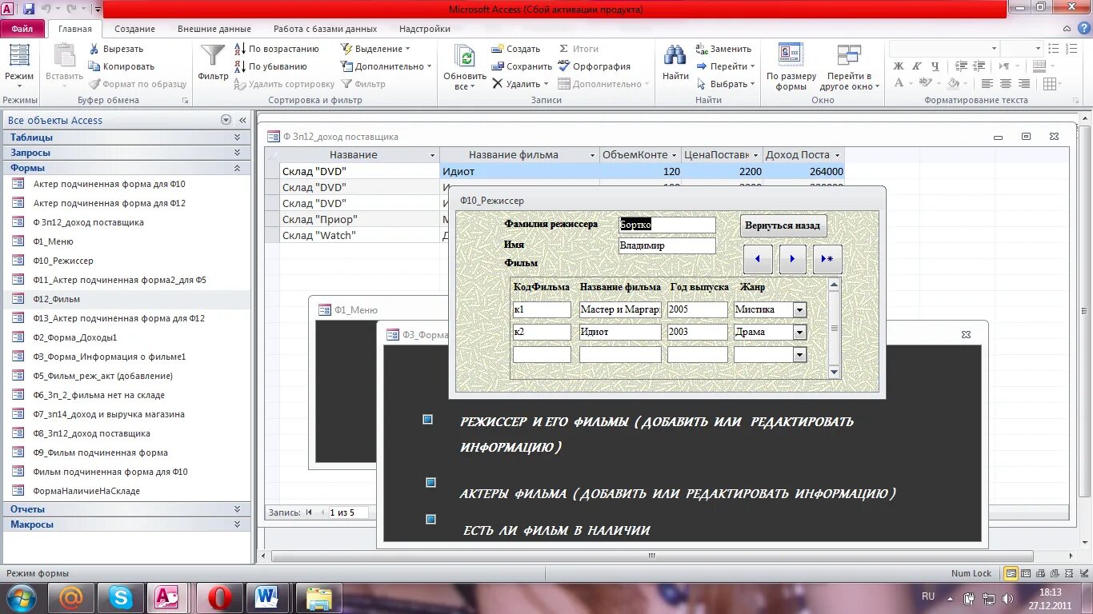Click next record arrow in Ф10_Режиссер
The width and height of the screenshot is (1093, 614).
(x=792, y=259)
